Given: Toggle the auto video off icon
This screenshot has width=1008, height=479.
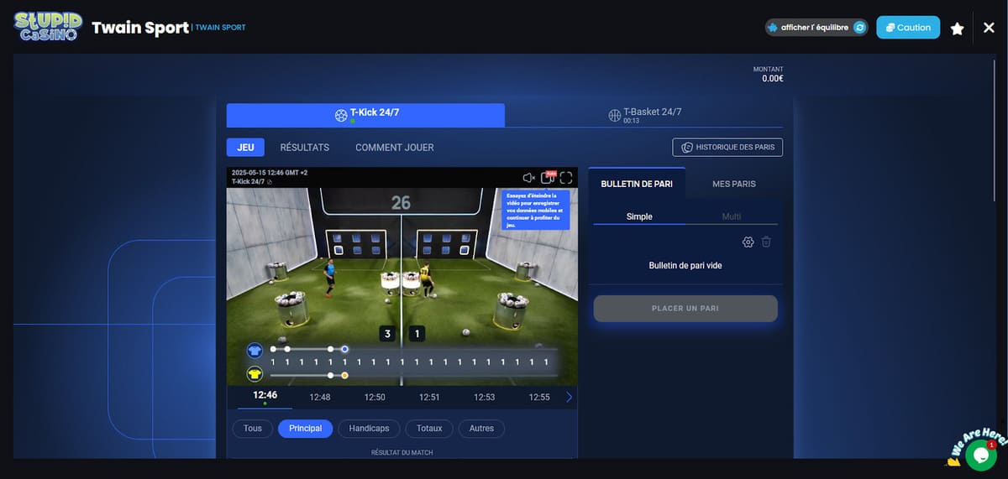Looking at the screenshot, I should 548,177.
